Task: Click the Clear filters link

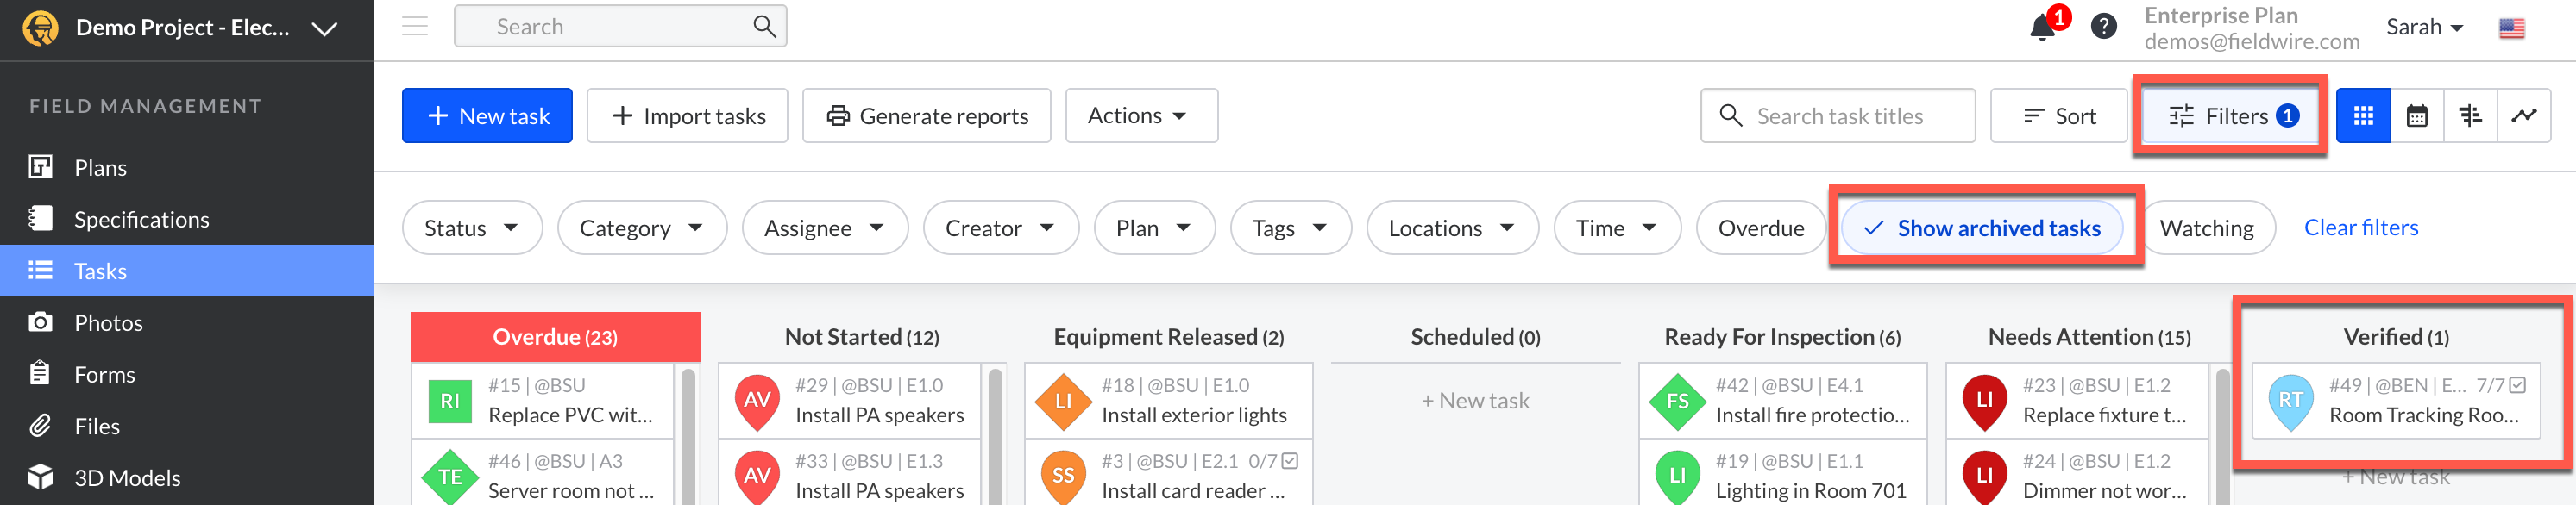Action: (x=2360, y=228)
